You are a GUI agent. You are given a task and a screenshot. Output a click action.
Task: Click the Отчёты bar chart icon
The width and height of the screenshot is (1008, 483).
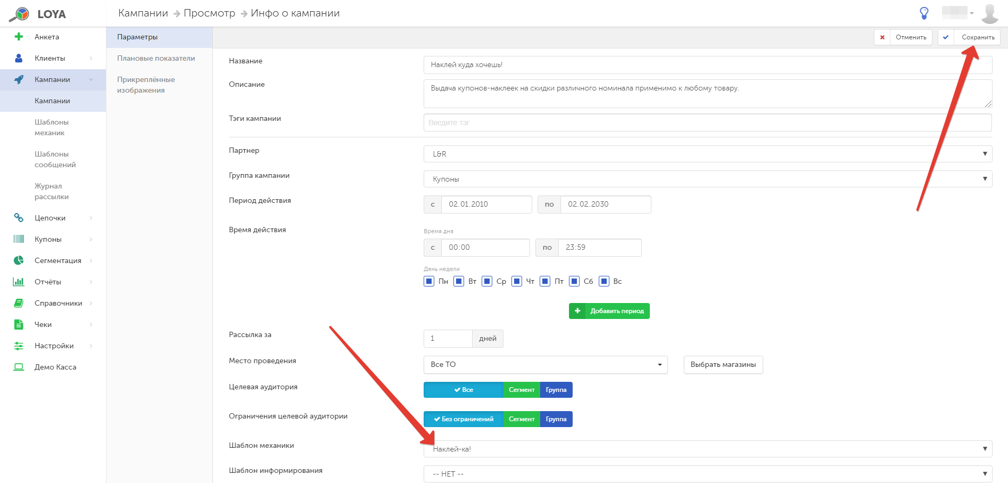coord(19,282)
